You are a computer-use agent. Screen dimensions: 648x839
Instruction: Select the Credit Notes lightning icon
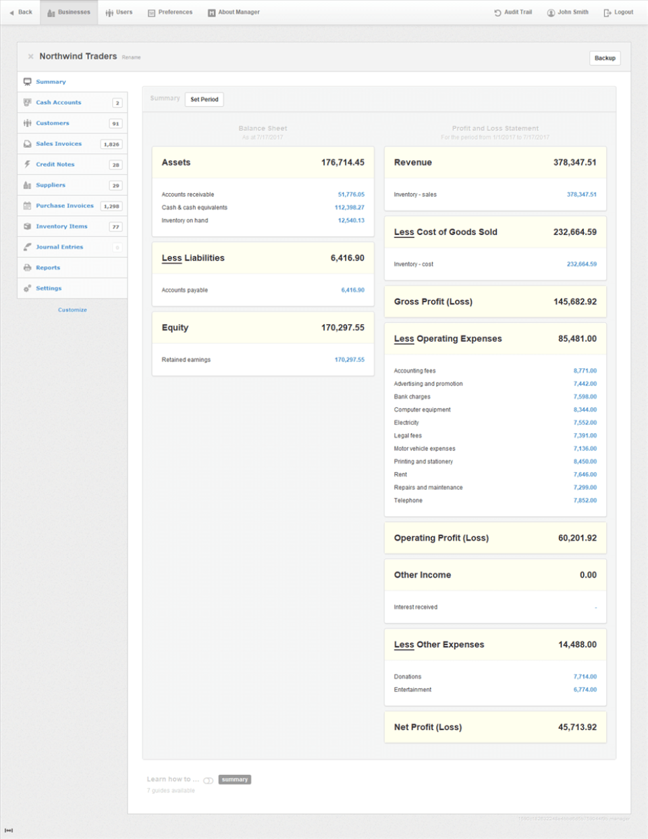27,164
